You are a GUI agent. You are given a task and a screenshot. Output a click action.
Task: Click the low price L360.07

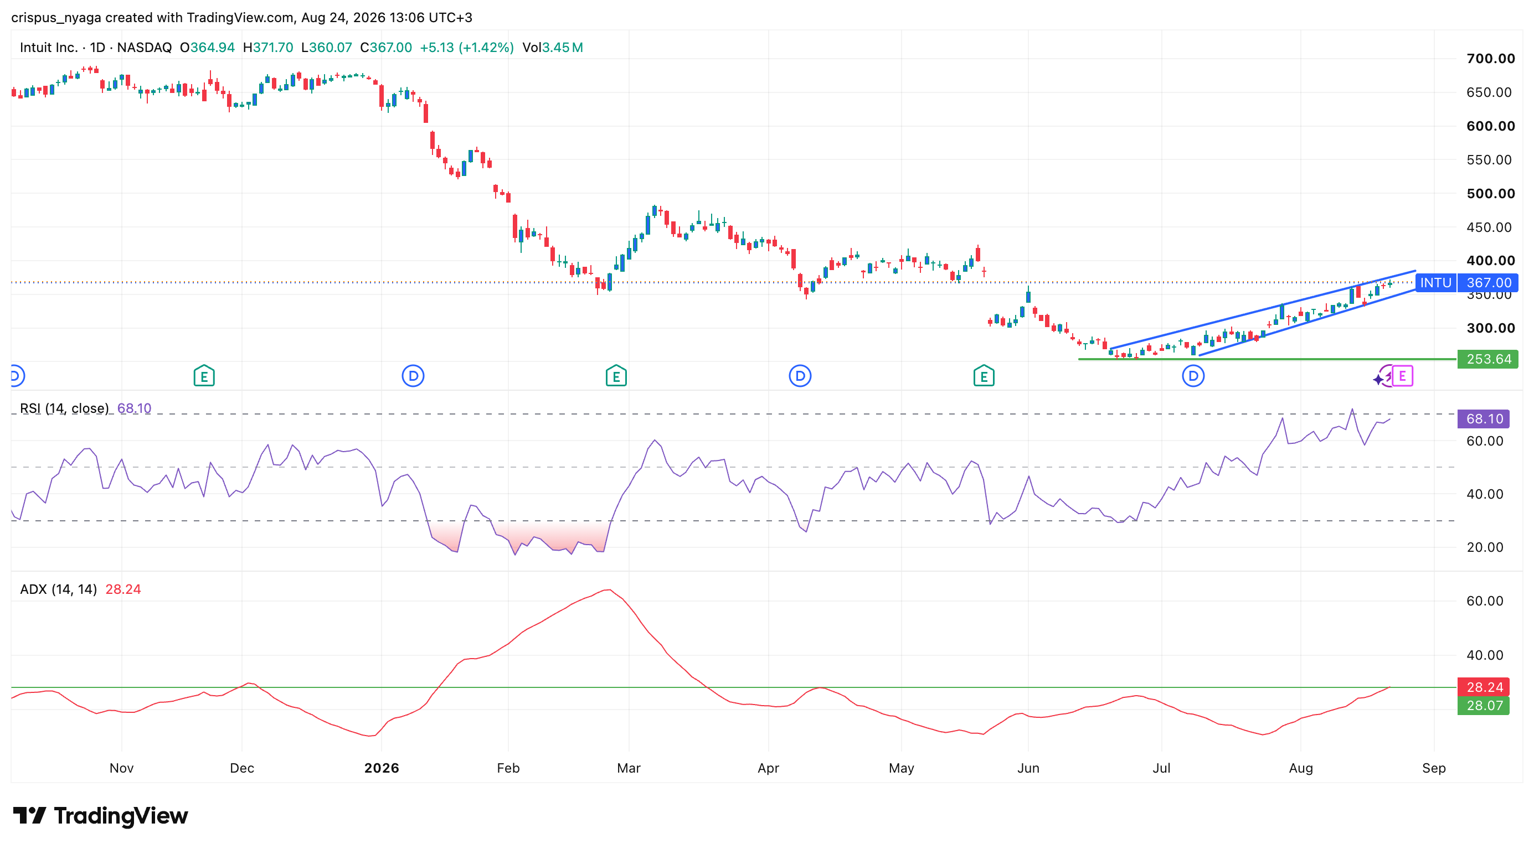326,48
